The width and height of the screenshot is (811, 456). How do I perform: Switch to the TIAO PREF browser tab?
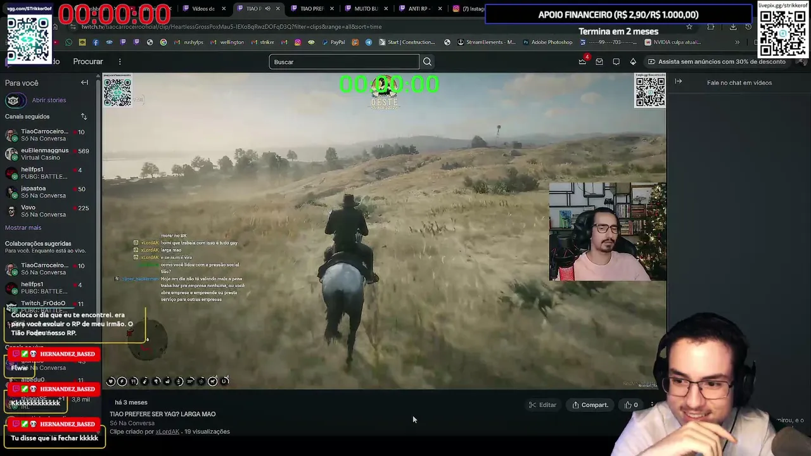pyautogui.click(x=311, y=9)
